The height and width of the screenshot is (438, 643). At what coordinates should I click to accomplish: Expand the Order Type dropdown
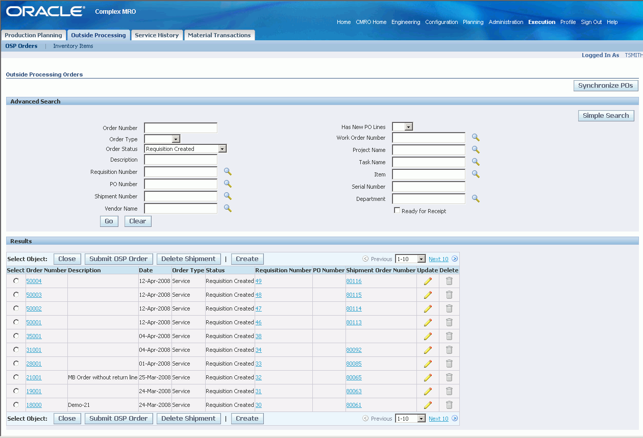176,139
